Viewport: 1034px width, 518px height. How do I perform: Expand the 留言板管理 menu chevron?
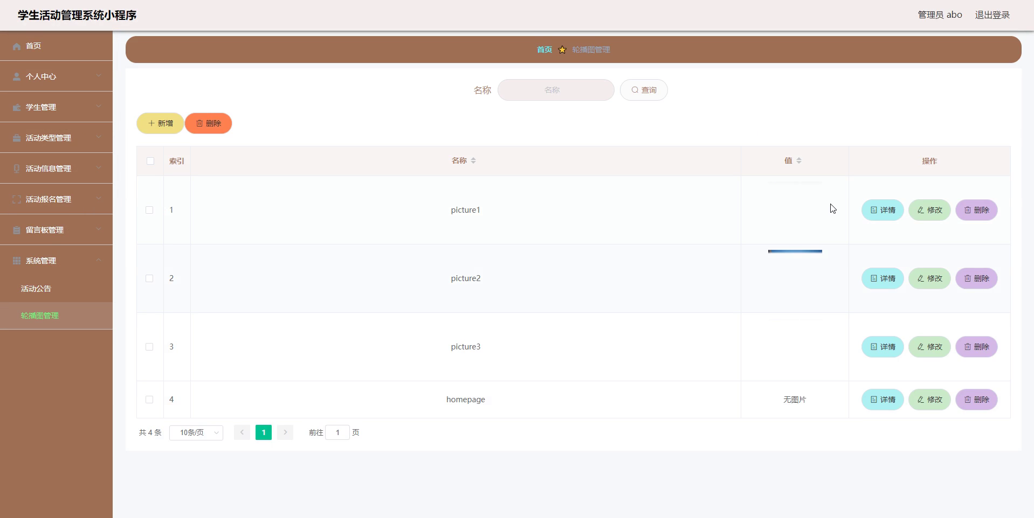point(99,229)
